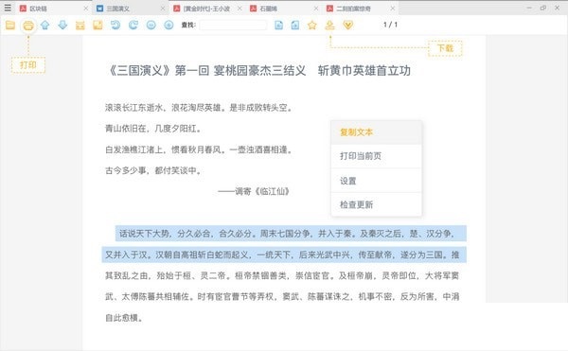Click the line 自此愈横
This screenshot has height=351, width=568.
click(x=124, y=318)
